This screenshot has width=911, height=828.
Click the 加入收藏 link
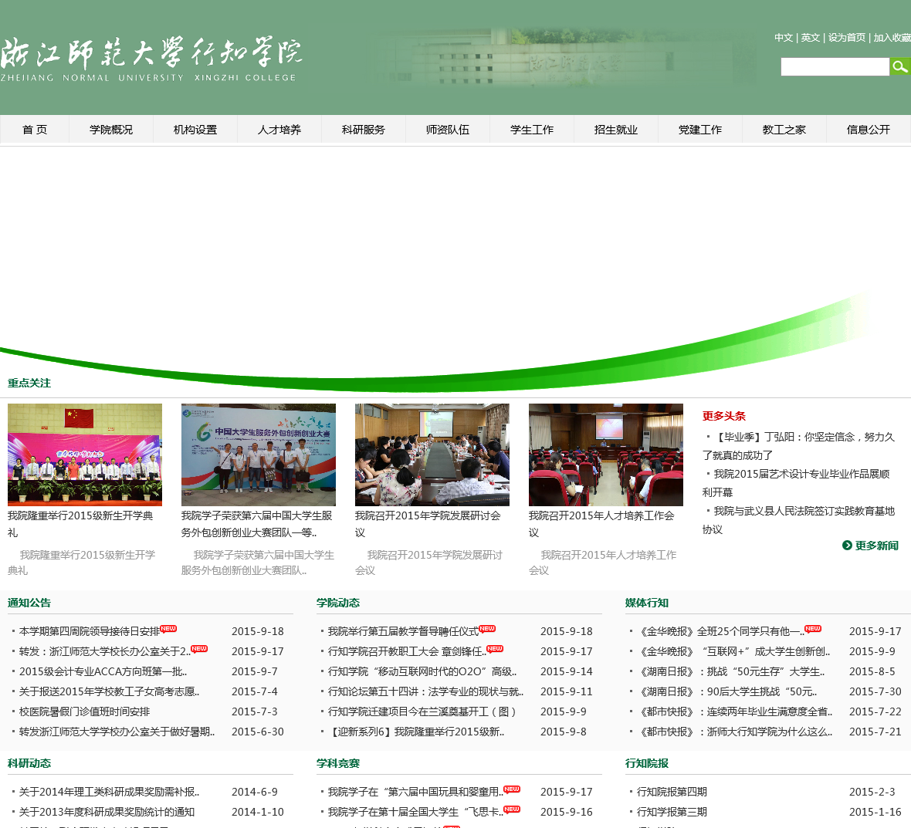pos(892,38)
